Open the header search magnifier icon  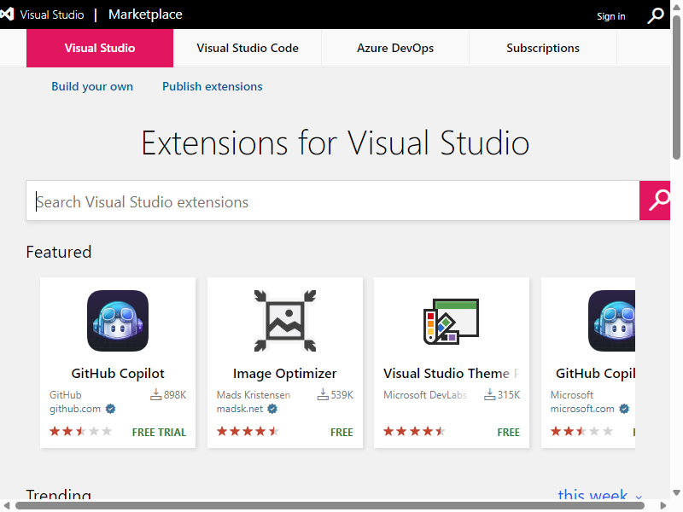tap(655, 15)
